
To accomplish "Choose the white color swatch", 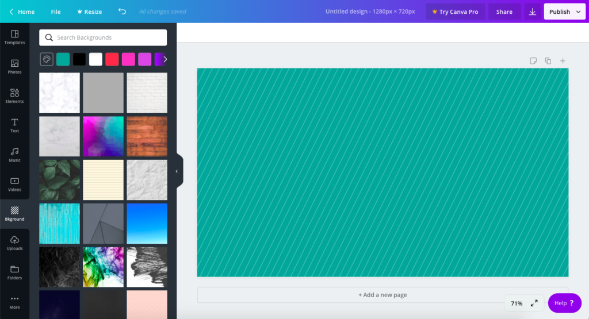I will coord(96,59).
